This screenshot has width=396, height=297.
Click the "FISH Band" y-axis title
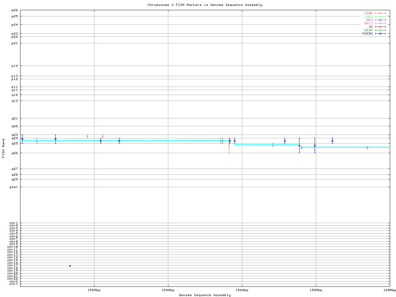click(x=3, y=148)
